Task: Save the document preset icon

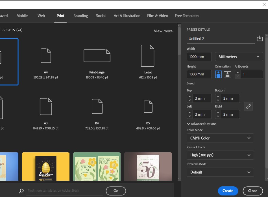Action: pos(260,39)
